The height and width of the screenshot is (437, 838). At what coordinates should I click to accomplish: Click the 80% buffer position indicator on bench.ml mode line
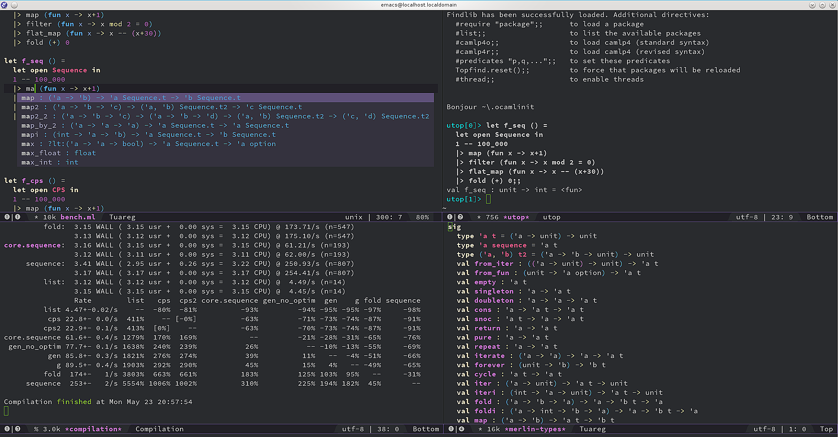point(422,217)
